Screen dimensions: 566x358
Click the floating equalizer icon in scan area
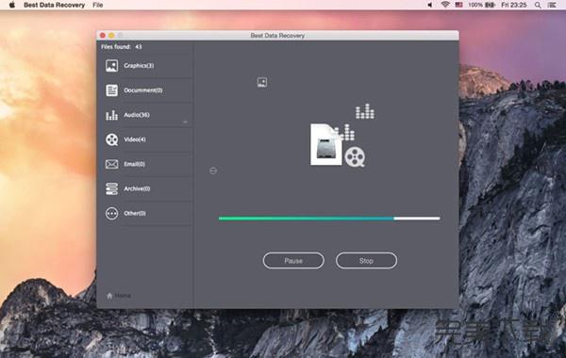coord(364,111)
